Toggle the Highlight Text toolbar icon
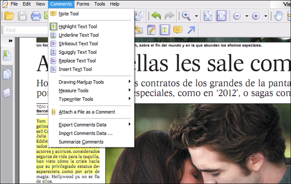This screenshot has width=291, height=184. (165, 30)
